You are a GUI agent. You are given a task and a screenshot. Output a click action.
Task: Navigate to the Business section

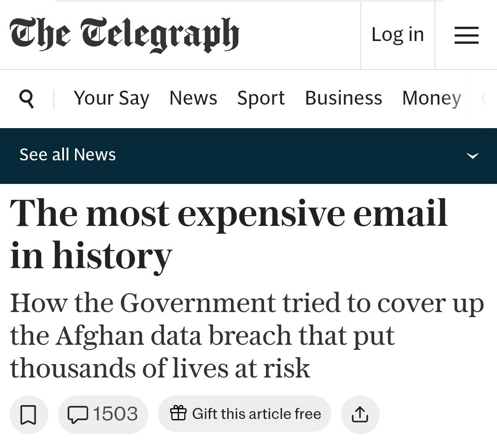pos(344,98)
